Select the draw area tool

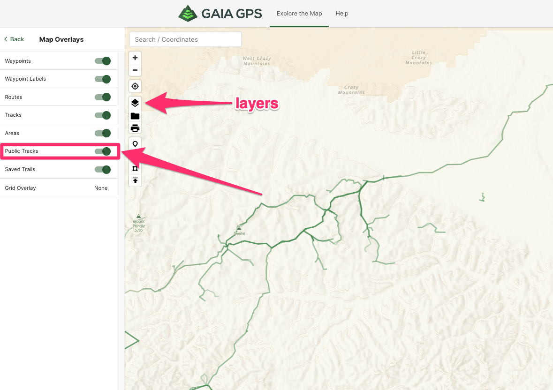pos(135,168)
